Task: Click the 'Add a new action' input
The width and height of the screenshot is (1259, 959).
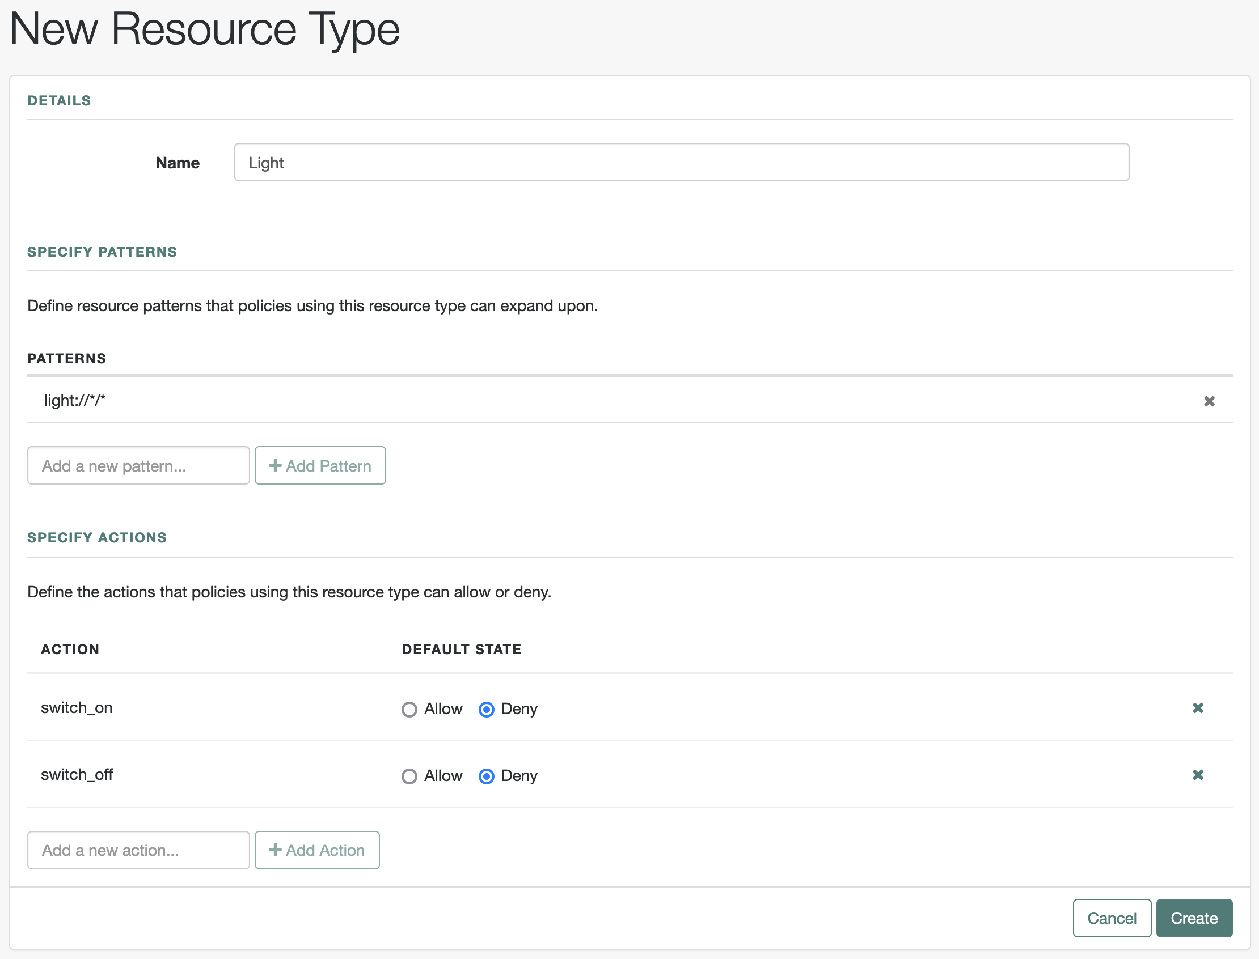Action: pos(138,850)
